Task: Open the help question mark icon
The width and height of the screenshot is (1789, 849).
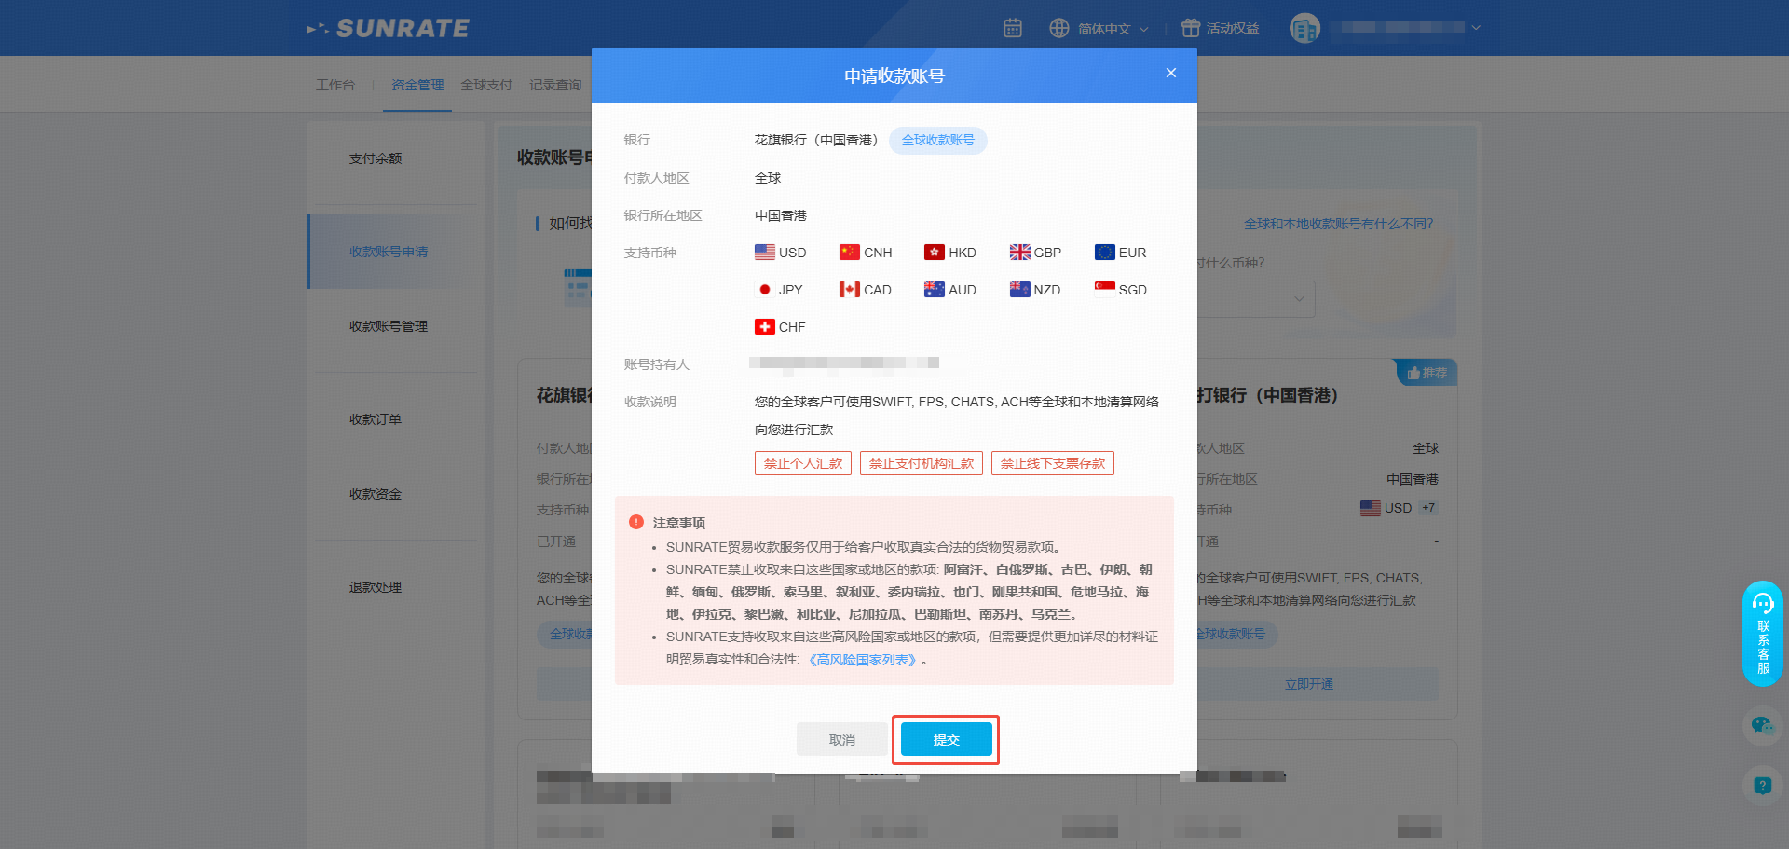Action: tap(1762, 785)
